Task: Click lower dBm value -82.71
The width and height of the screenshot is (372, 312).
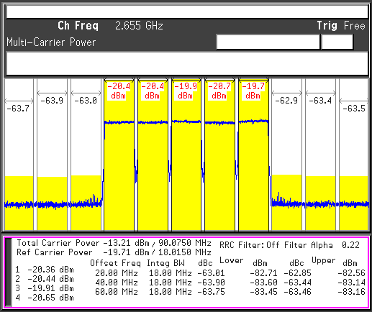Action: [263, 273]
